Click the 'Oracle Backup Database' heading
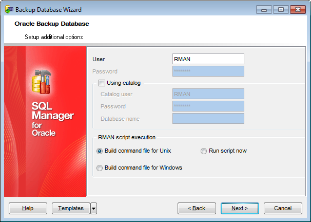 point(52,24)
